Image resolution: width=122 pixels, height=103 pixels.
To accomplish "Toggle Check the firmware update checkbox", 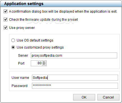I will pyautogui.click(x=5, y=20).
